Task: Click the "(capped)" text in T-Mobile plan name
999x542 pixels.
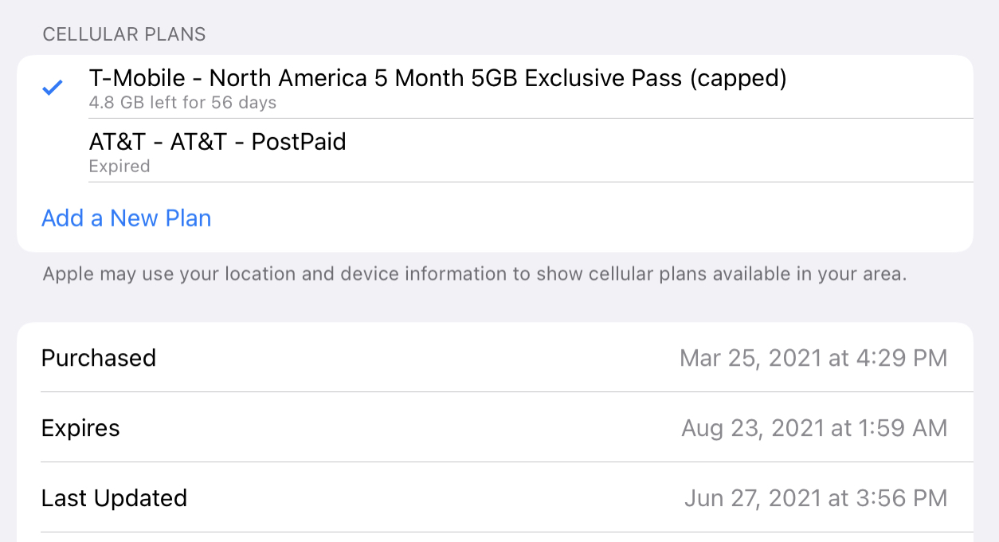Action: click(x=738, y=79)
